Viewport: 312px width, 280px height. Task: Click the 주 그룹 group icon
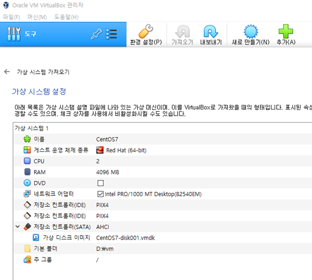click(27, 259)
